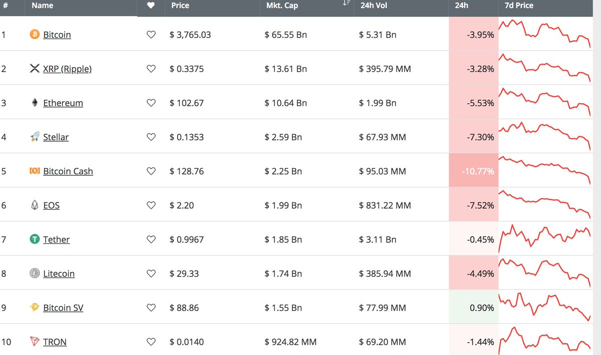Click the XRP (Ripple) logo icon
The height and width of the screenshot is (355, 601).
(34, 69)
